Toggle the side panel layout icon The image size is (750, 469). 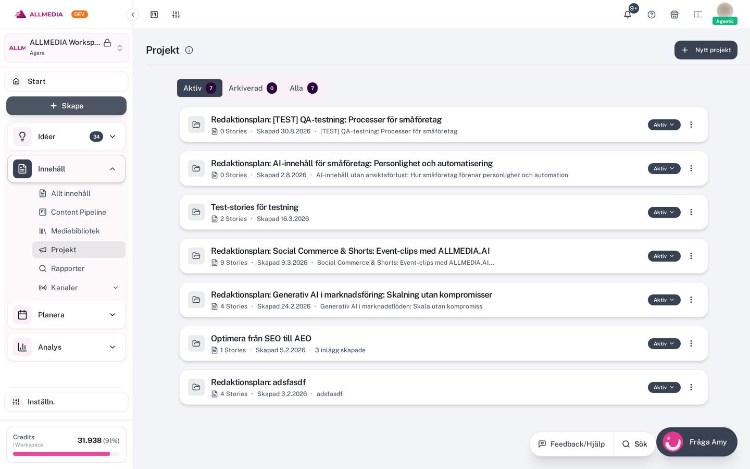click(x=698, y=15)
